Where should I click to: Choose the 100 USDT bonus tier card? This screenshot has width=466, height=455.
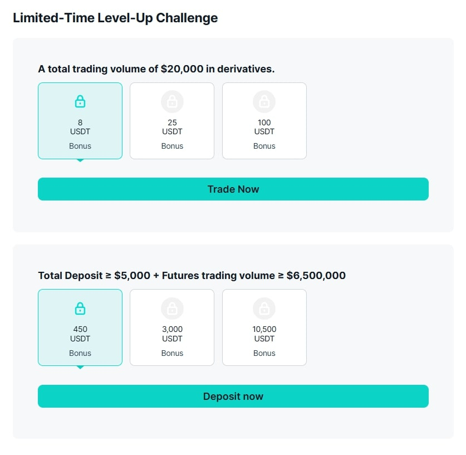264,127
